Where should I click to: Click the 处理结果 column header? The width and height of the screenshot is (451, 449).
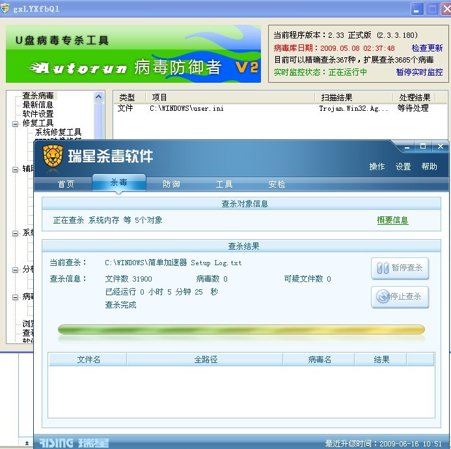click(414, 98)
